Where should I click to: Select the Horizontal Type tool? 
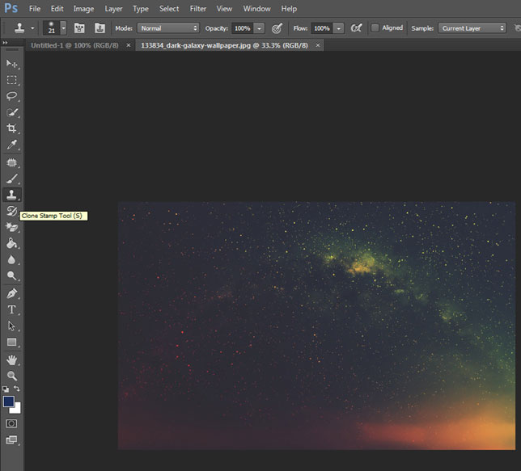12,309
